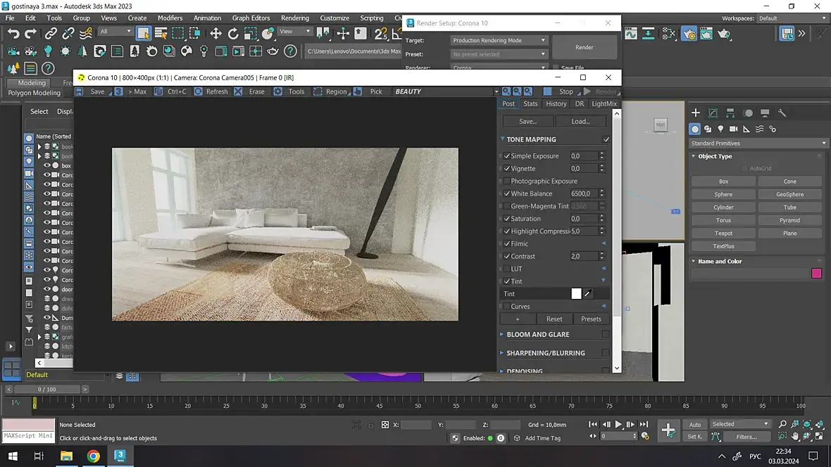The height and width of the screenshot is (467, 831).
Task: Switch to the LightMix tab
Action: tap(604, 103)
